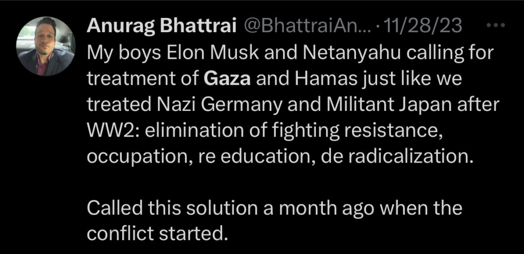This screenshot has height=254, width=524.
Task: Open the tweet's three-dot more options menu
Action: pos(496,25)
